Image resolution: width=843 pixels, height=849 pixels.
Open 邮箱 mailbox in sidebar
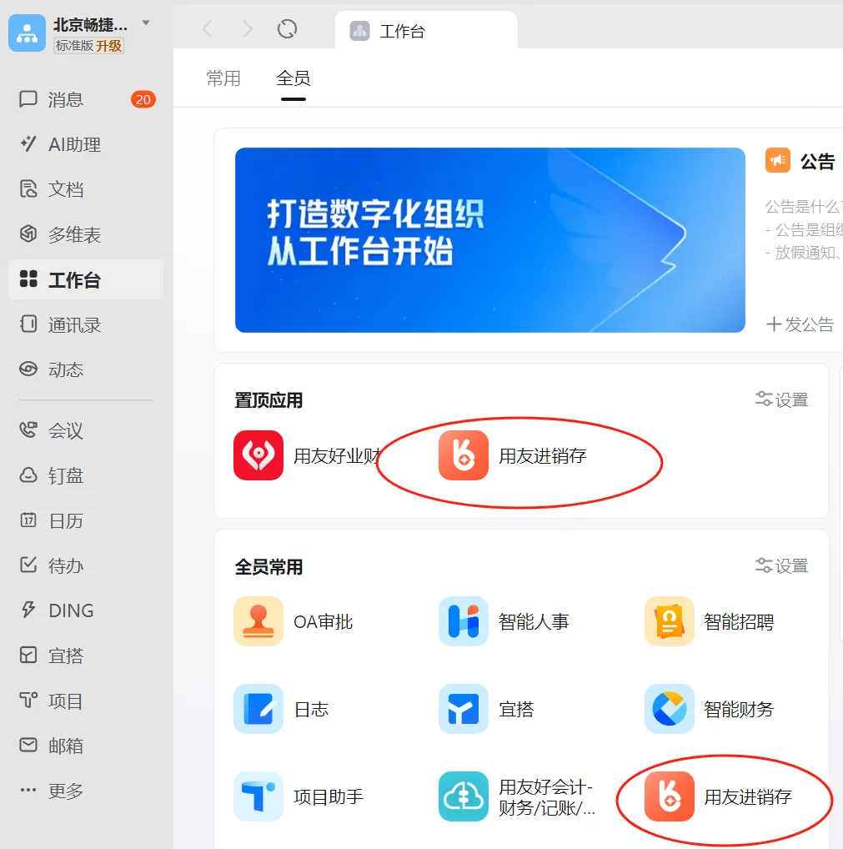86,746
